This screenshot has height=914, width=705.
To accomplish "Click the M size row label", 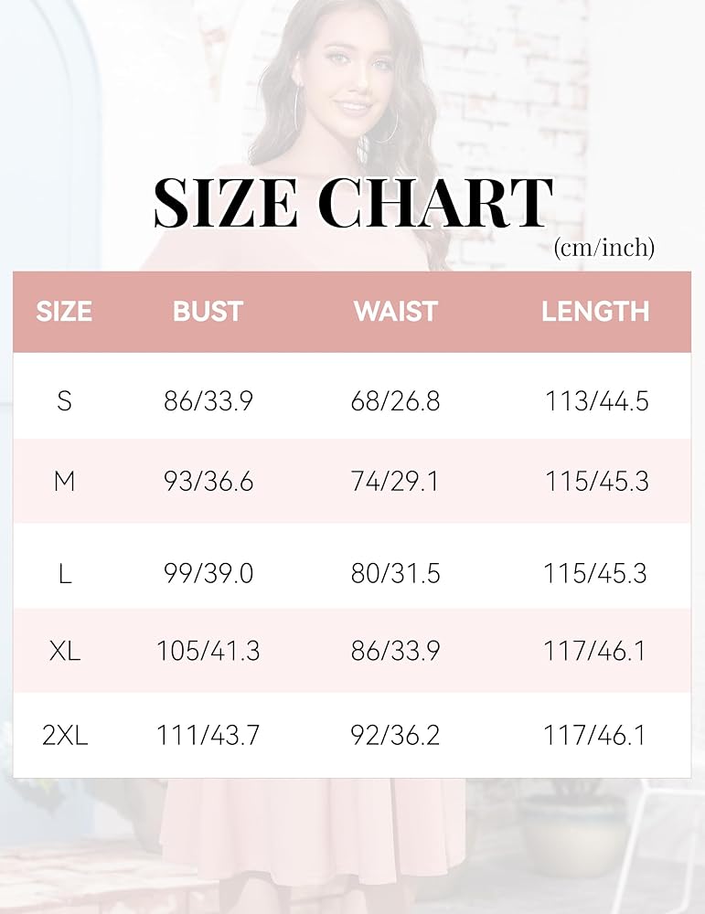I will [64, 482].
